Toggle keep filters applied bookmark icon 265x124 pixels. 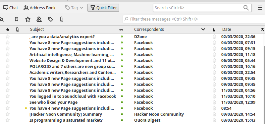(x=16, y=19)
